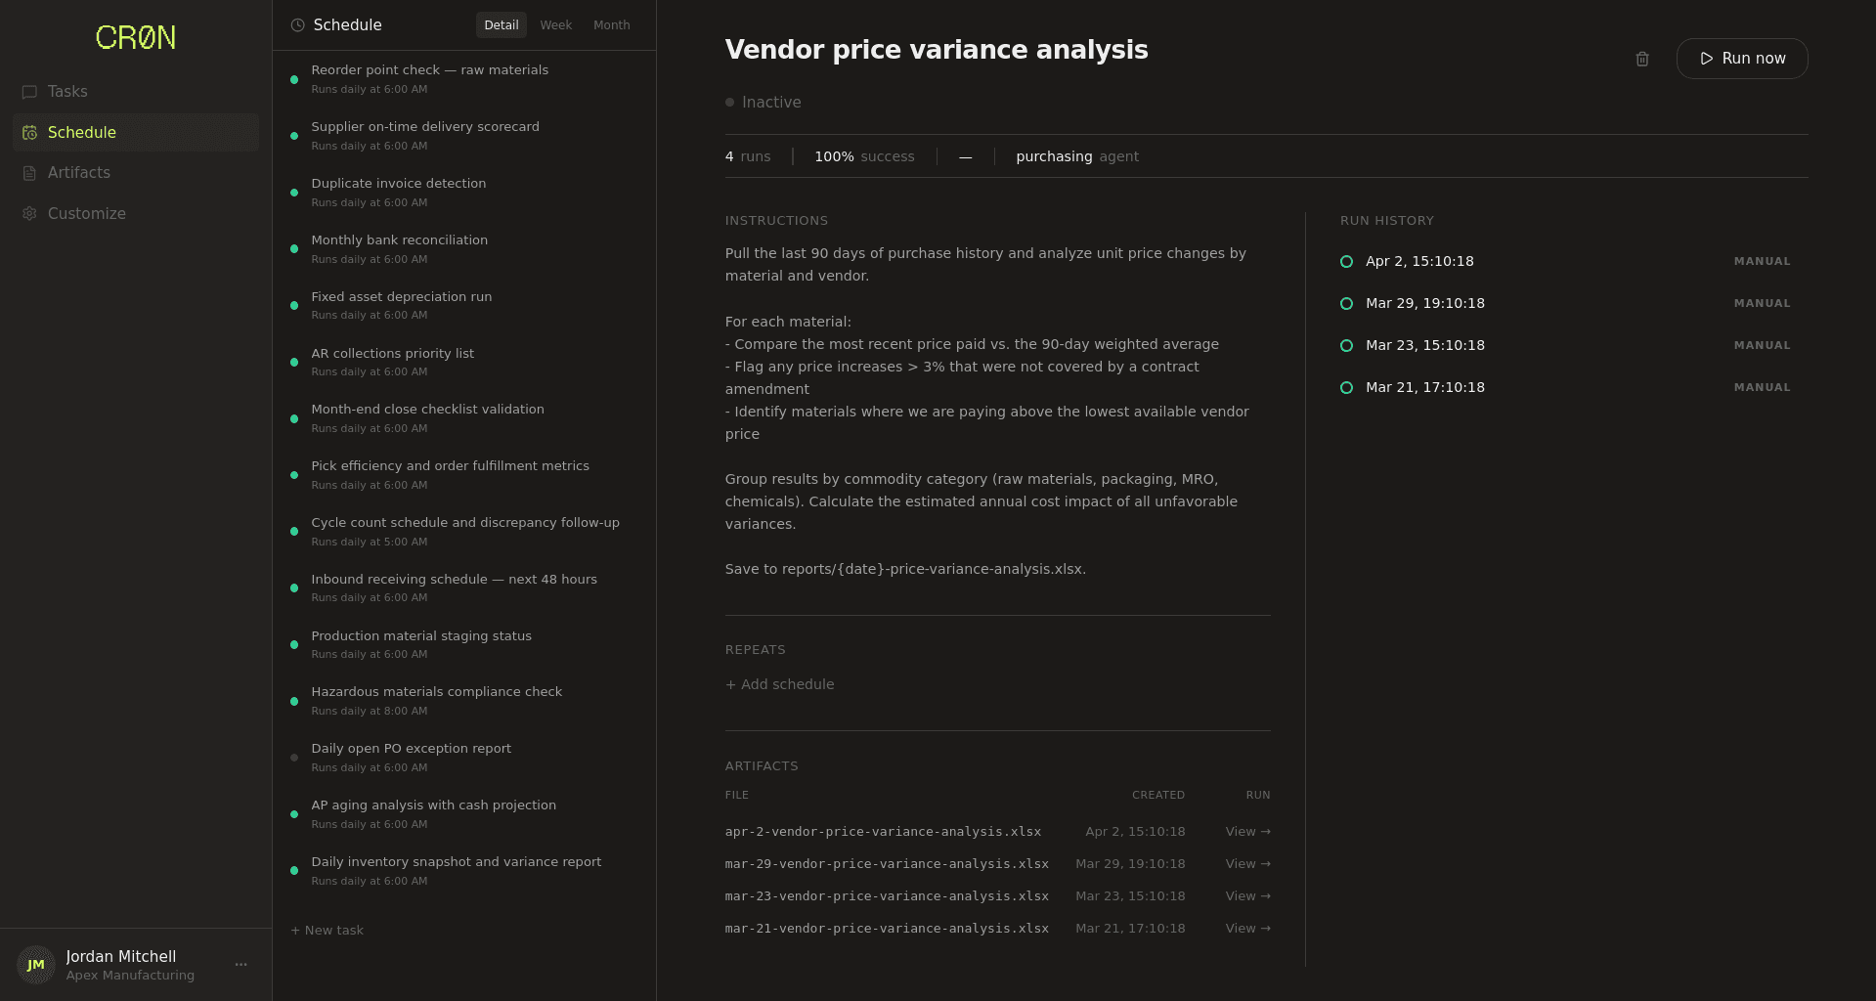Click status dot of Duplicate invoice detection
The width and height of the screenshot is (1876, 1001).
(x=294, y=193)
